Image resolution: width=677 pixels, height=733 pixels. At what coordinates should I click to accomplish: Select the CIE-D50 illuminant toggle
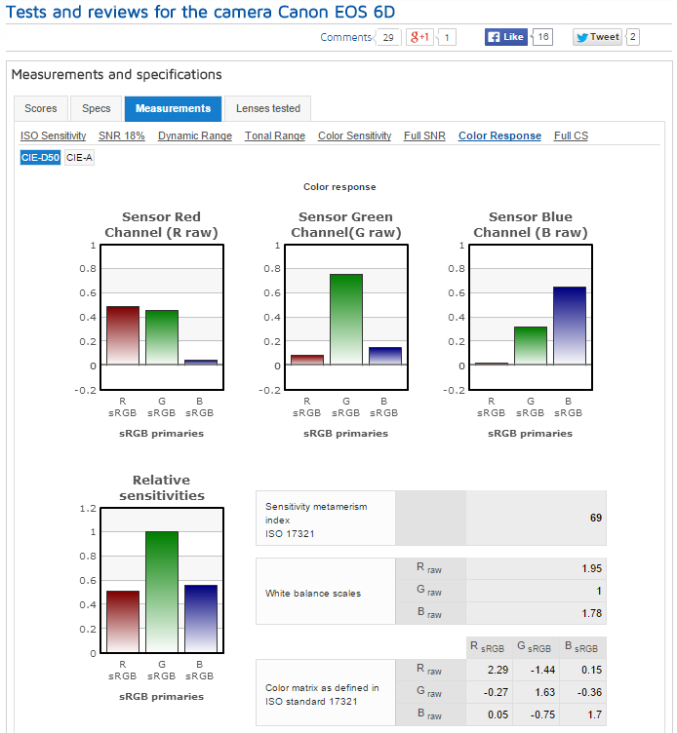click(x=40, y=157)
